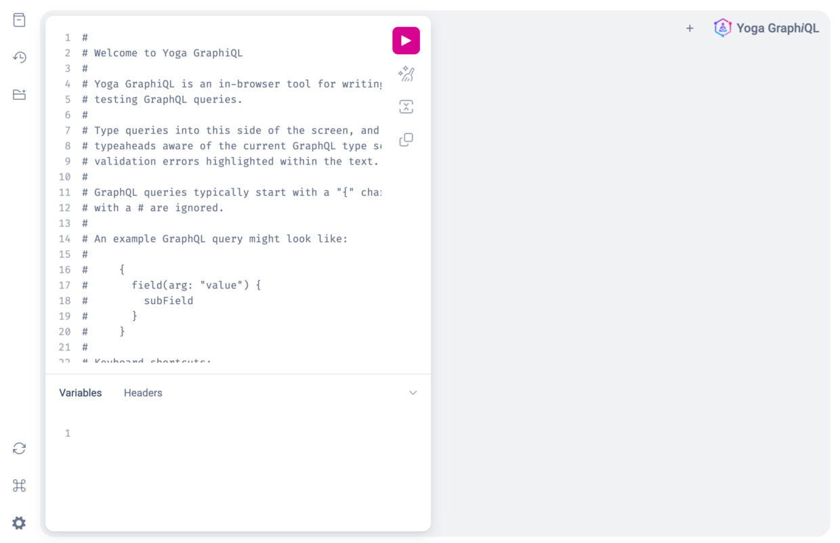Prettify the current query
This screenshot has height=543, width=840.
406,74
